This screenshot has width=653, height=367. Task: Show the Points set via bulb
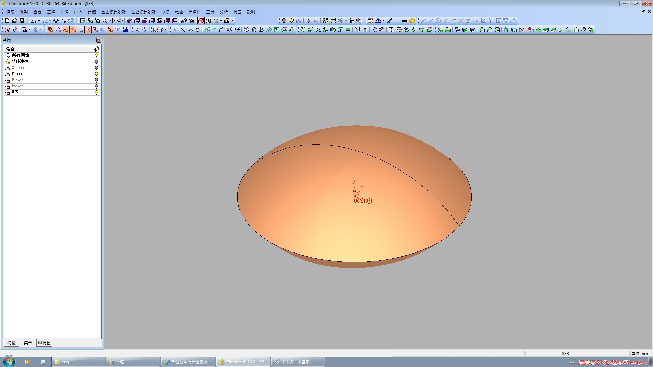tap(96, 86)
